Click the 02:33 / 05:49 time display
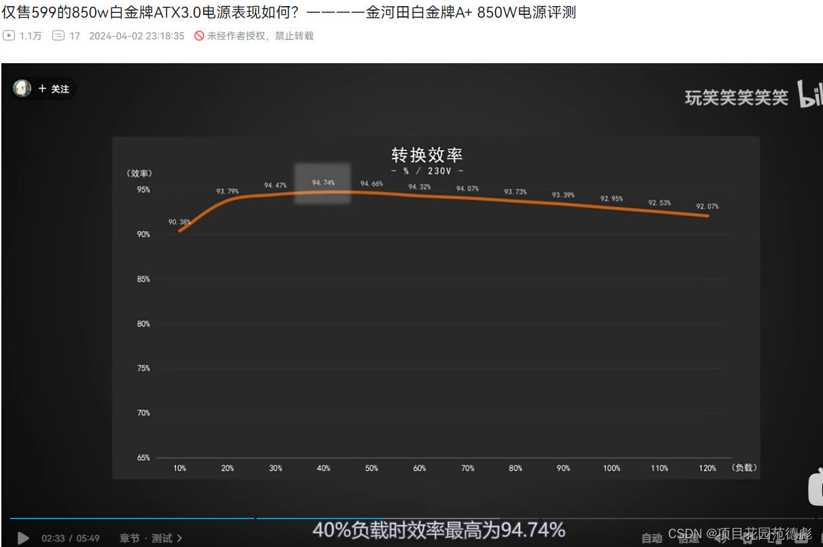The image size is (823, 547). (x=71, y=538)
